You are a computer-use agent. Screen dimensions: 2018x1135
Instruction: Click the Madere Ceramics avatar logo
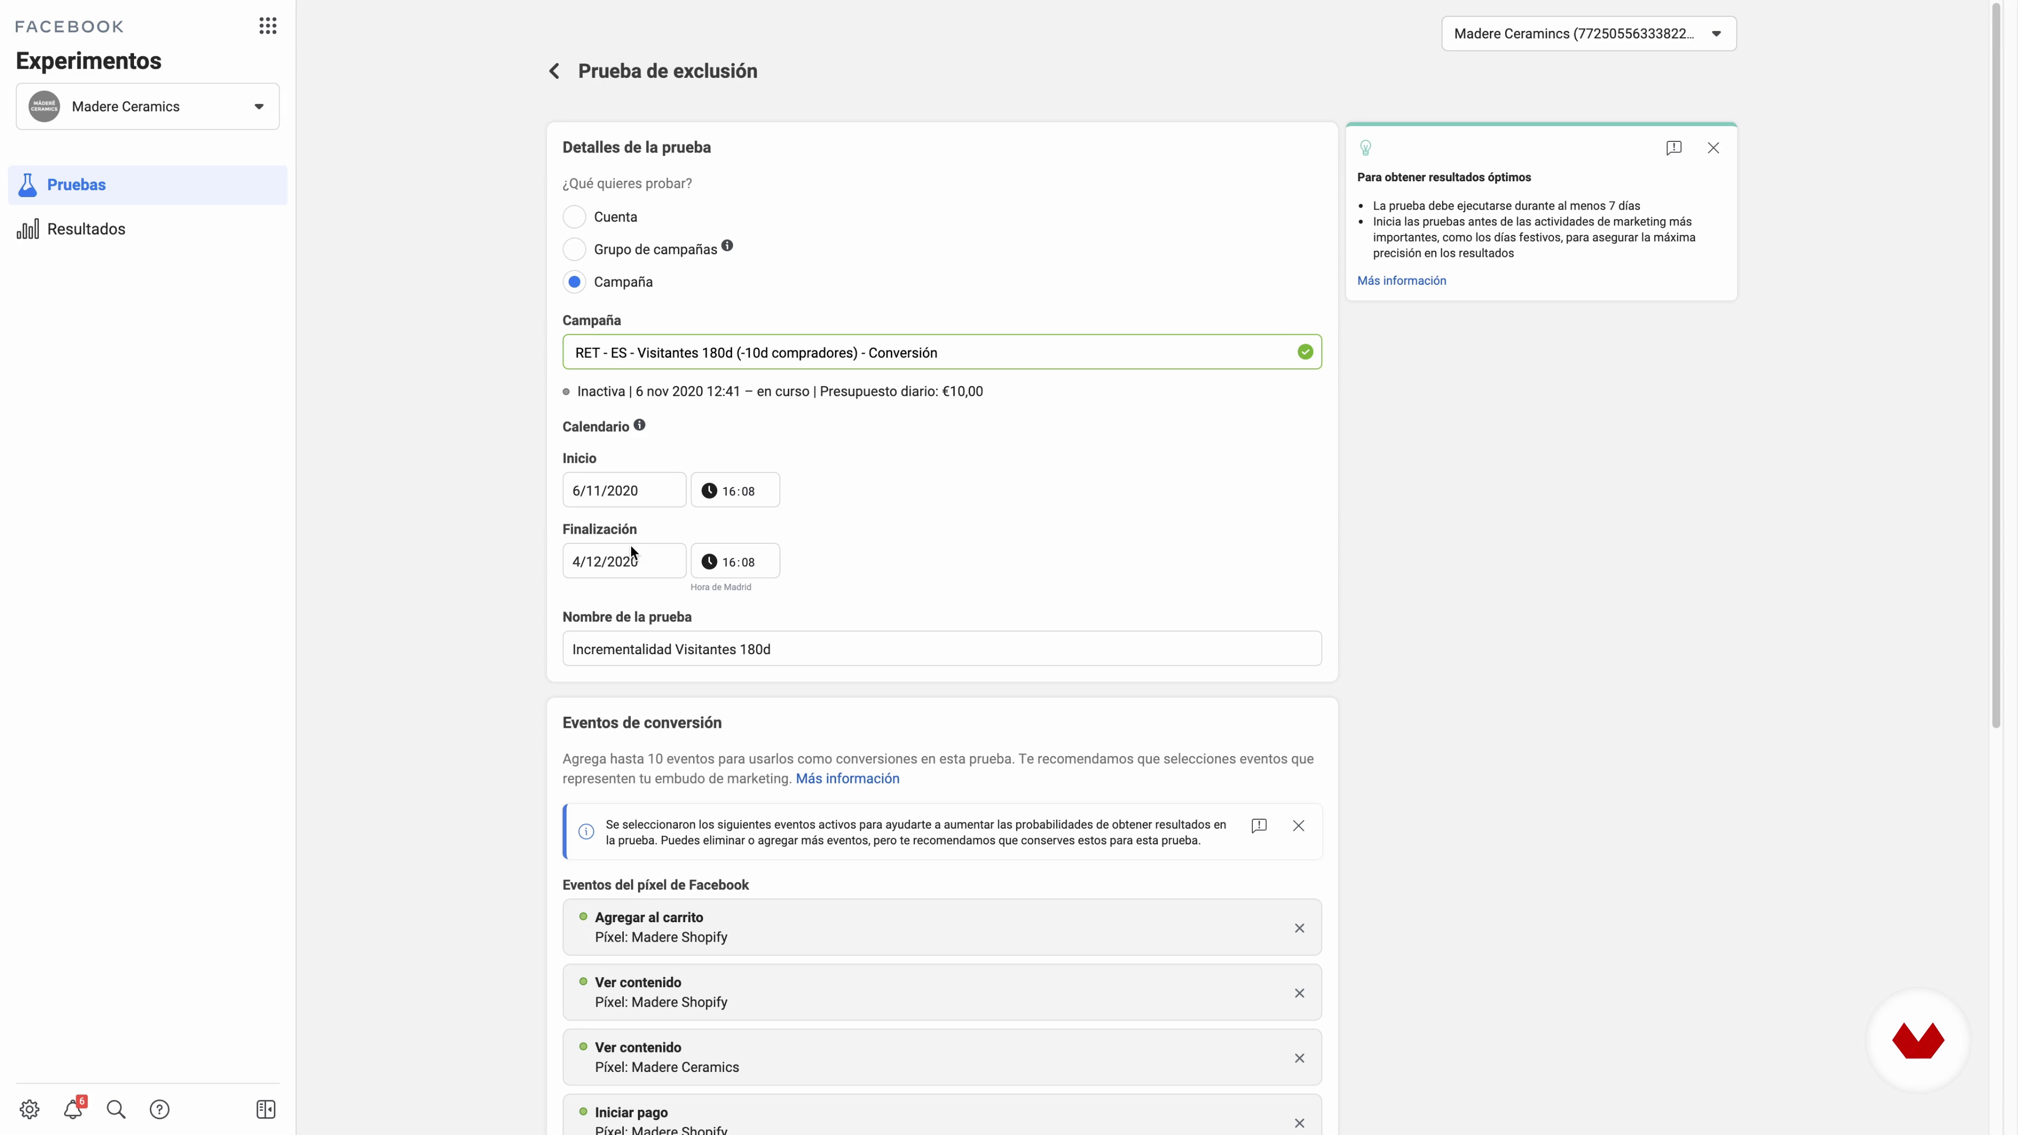click(x=44, y=107)
